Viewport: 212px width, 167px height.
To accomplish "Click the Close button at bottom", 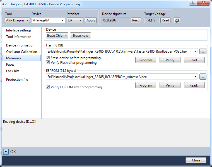I will [x=196, y=160].
